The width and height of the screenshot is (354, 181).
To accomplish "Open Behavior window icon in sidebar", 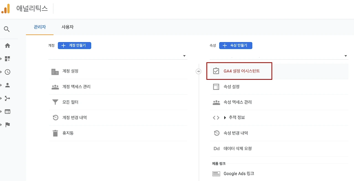I will click(7, 112).
